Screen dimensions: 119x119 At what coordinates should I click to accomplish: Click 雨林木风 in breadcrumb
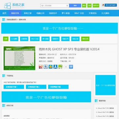22,20
